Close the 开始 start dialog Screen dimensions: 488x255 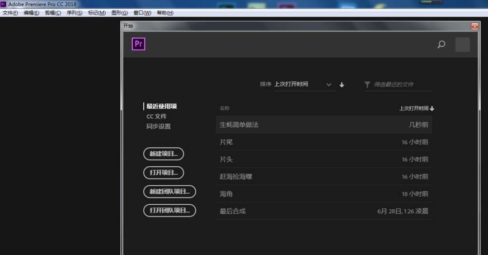pos(475,26)
